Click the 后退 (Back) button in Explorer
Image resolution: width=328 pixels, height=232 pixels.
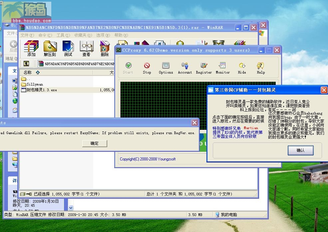[x=14, y=46]
